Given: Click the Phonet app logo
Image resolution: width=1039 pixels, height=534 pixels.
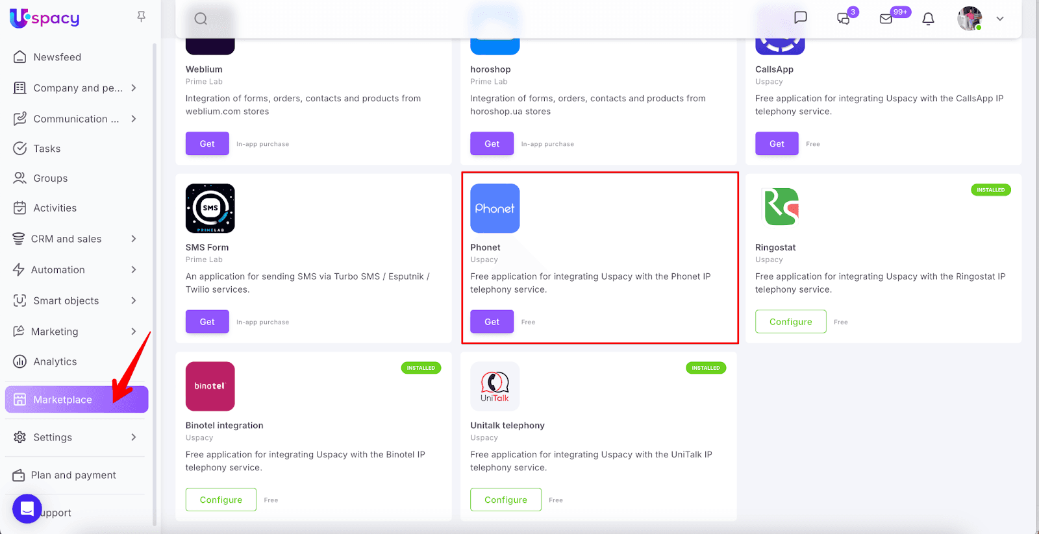Looking at the screenshot, I should (x=495, y=208).
